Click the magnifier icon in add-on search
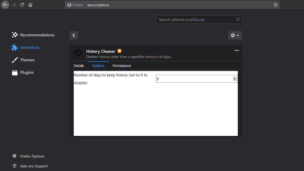Viewport: 304px width, 171px height. 238,19
